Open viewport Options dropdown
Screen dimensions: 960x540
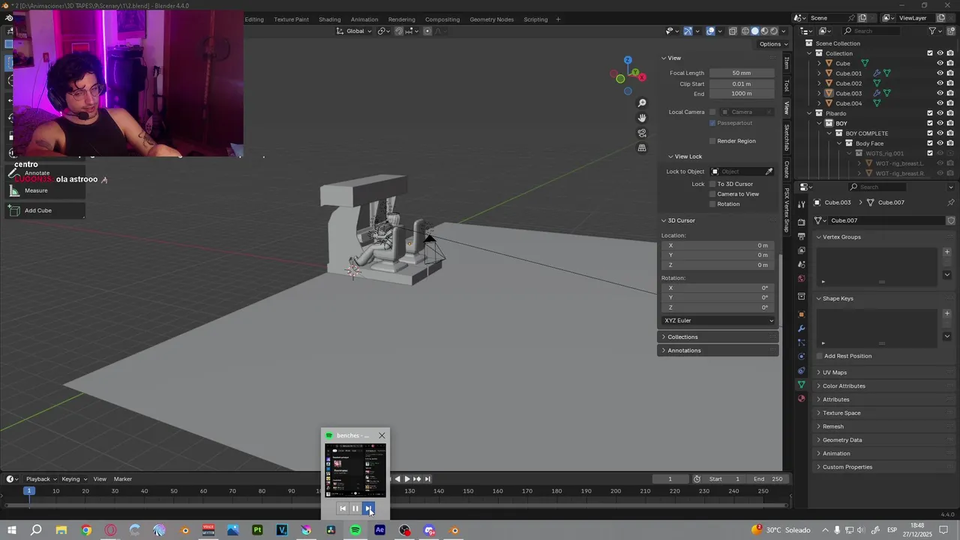pos(774,43)
